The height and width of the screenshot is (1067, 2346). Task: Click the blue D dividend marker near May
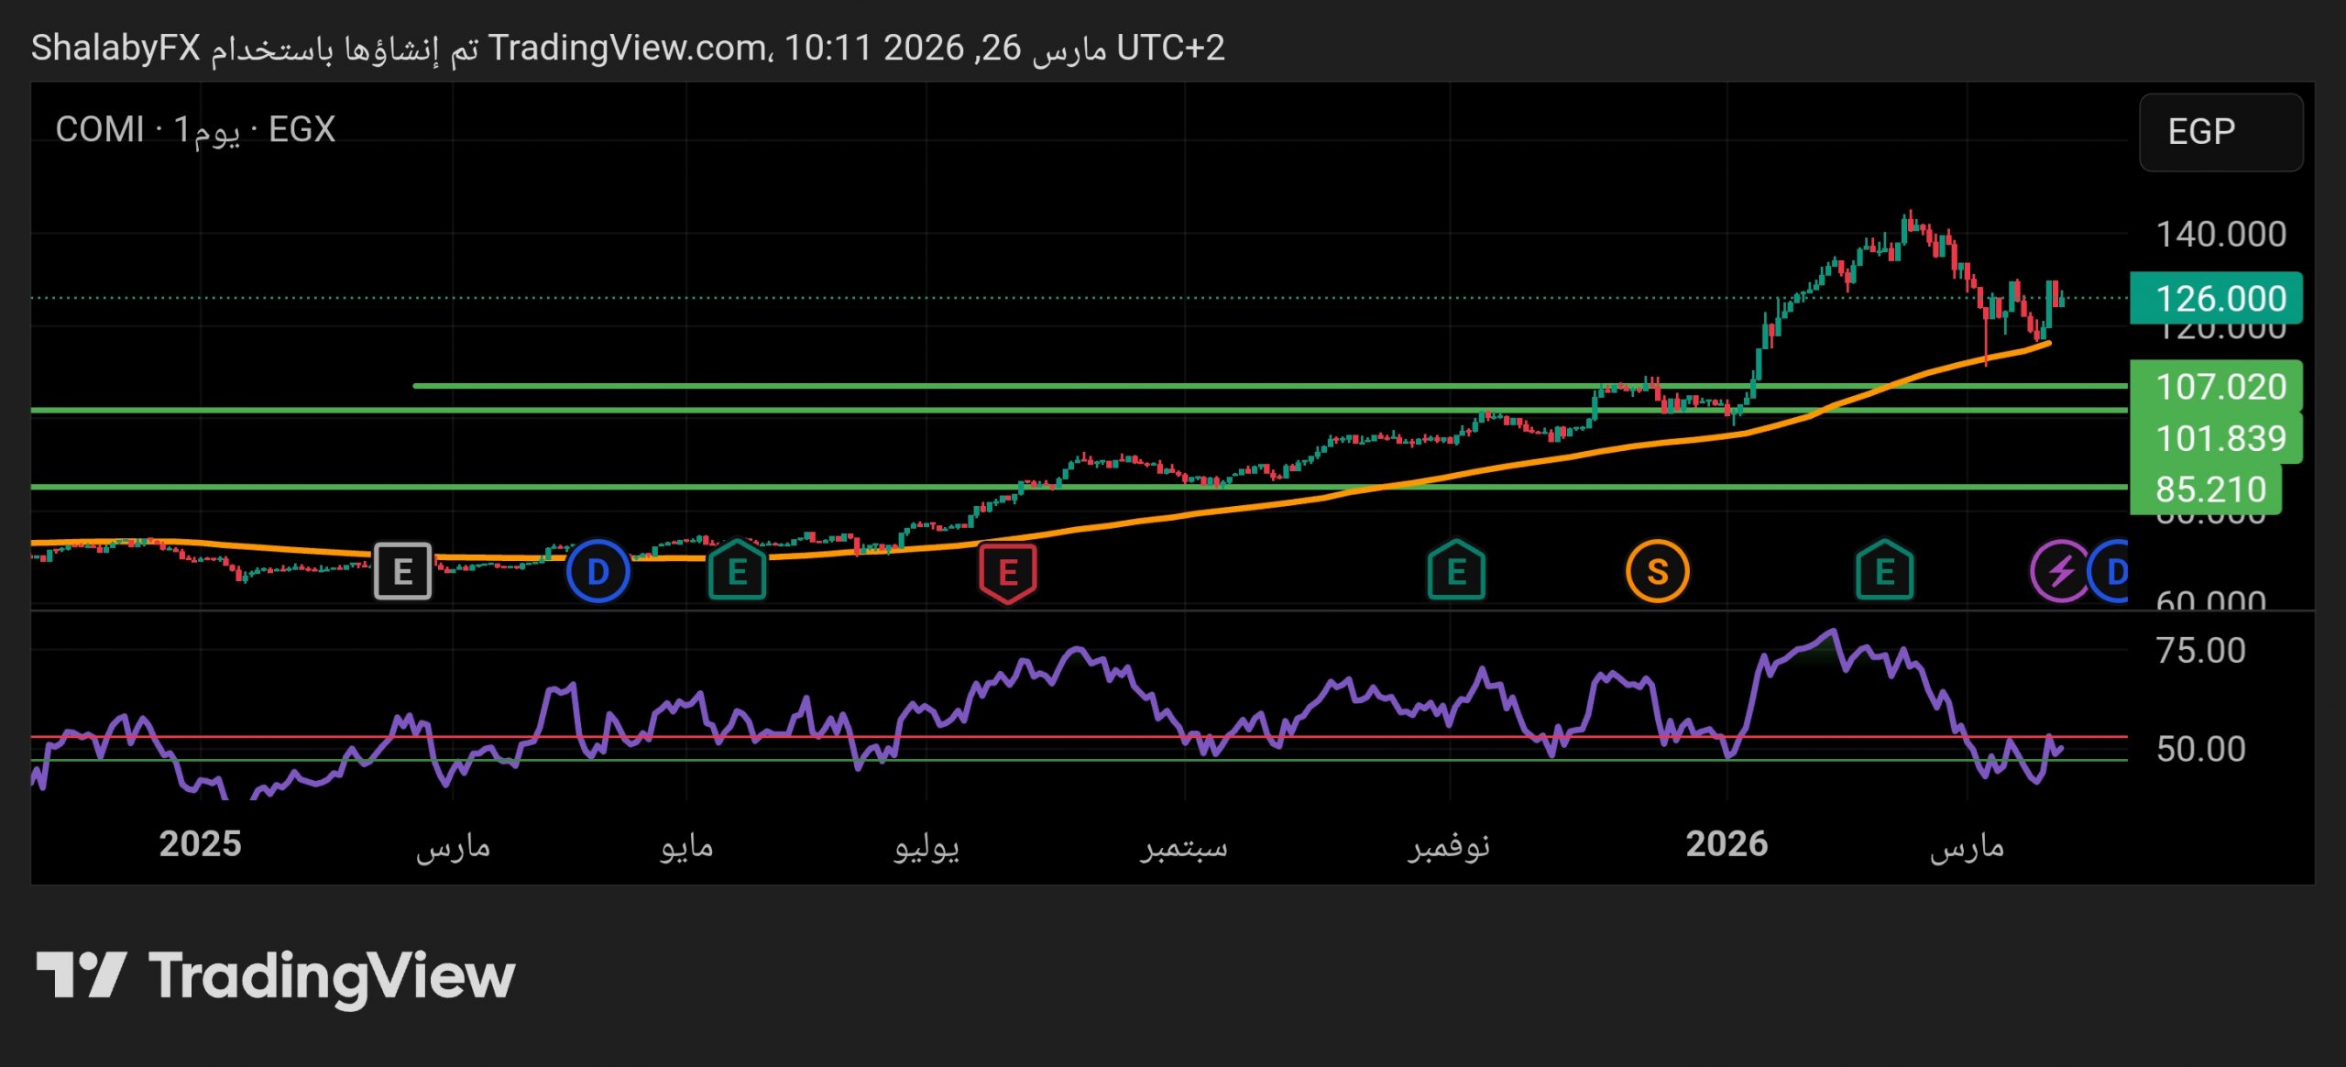[x=597, y=571]
